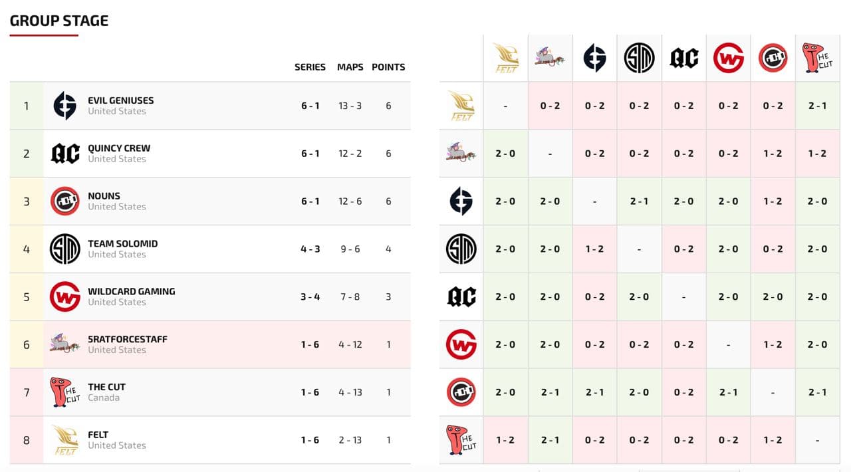Image resolution: width=851 pixels, height=472 pixels.
Task: Click Felt versus The Cut 2-1 result cell
Action: (x=817, y=106)
